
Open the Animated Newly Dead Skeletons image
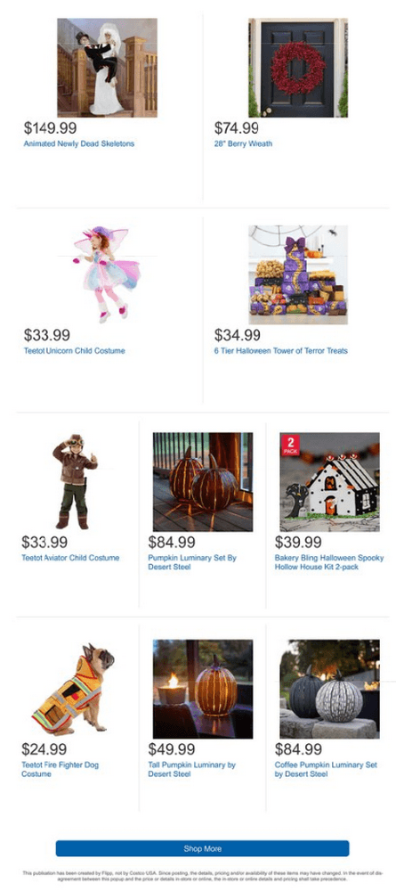pos(107,68)
